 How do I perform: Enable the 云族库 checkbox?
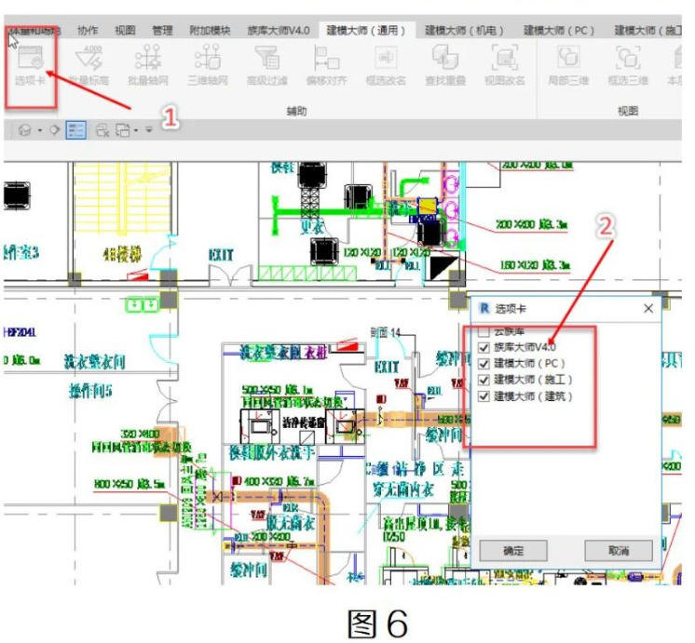pos(484,331)
